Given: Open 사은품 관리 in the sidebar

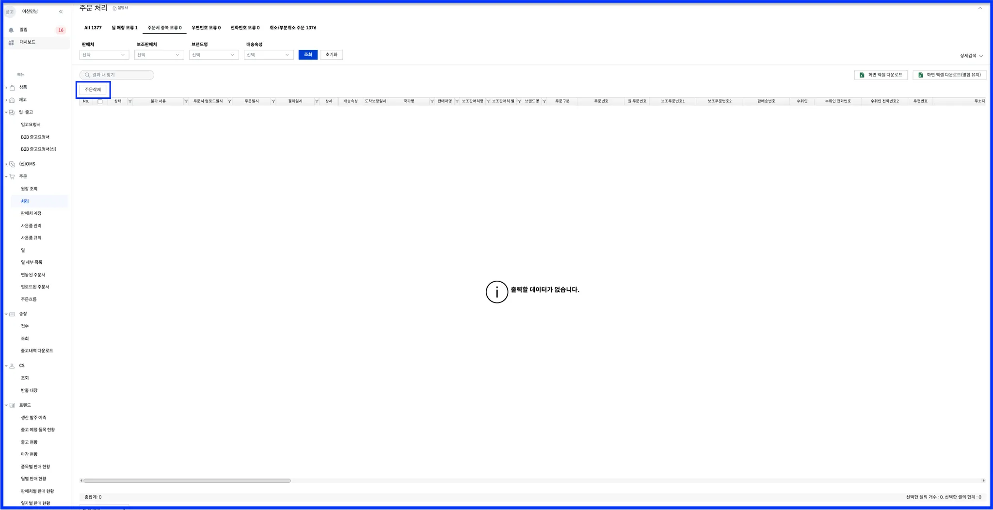Looking at the screenshot, I should point(31,226).
